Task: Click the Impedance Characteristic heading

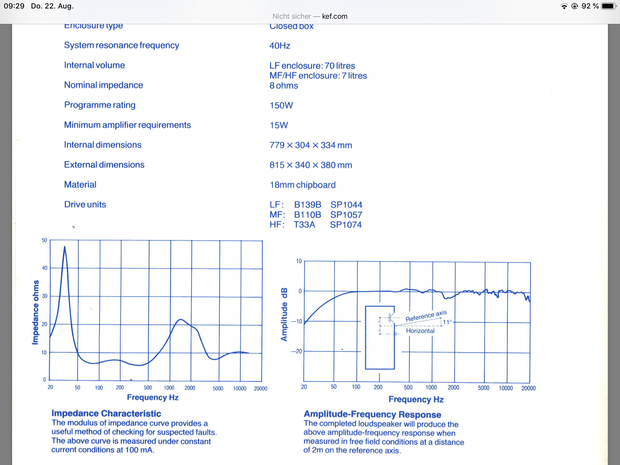Action: coord(106,413)
